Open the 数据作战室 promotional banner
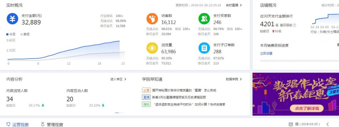The height and width of the screenshot is (127, 339). pos(296,94)
